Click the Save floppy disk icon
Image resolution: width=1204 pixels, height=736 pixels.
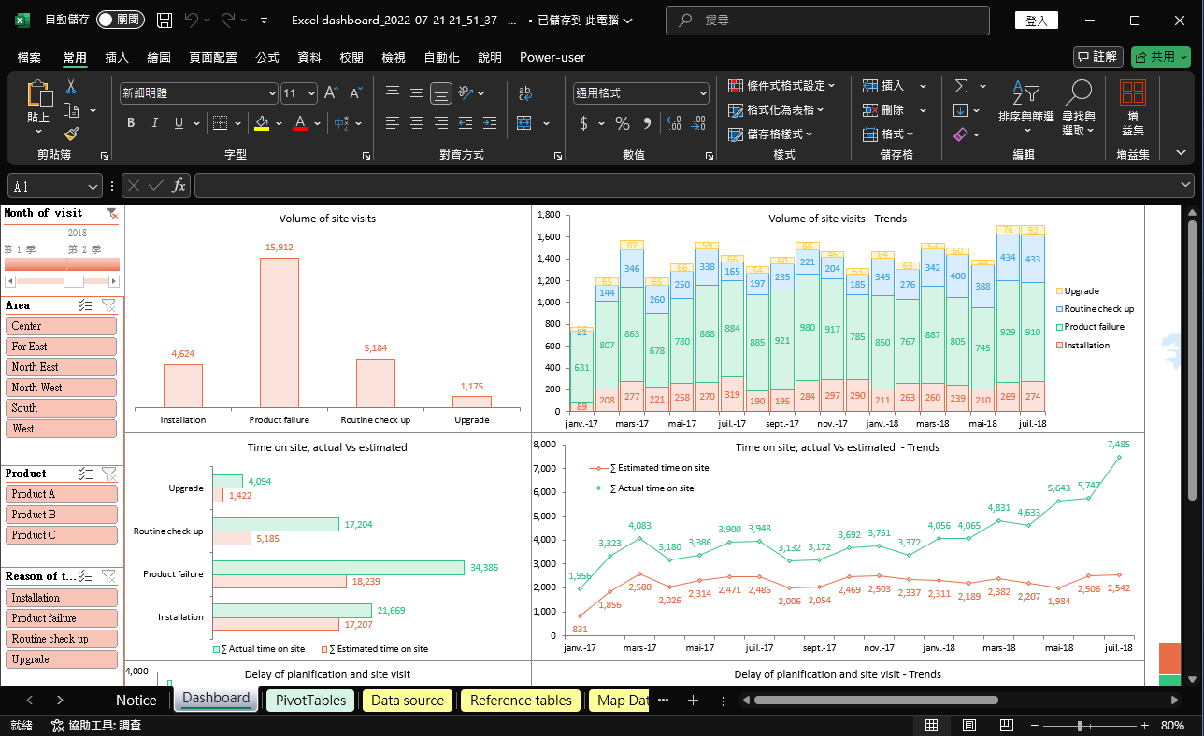pos(165,20)
